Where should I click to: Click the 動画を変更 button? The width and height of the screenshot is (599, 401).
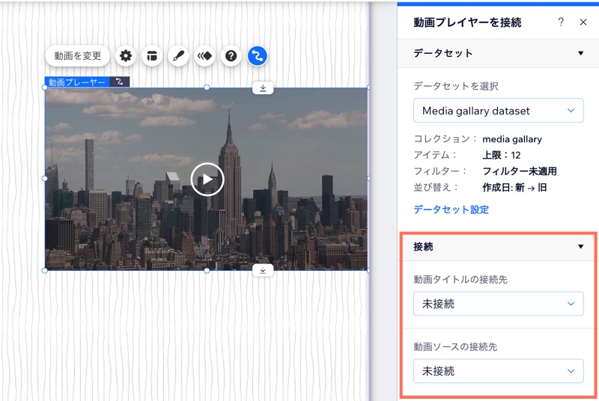point(78,56)
